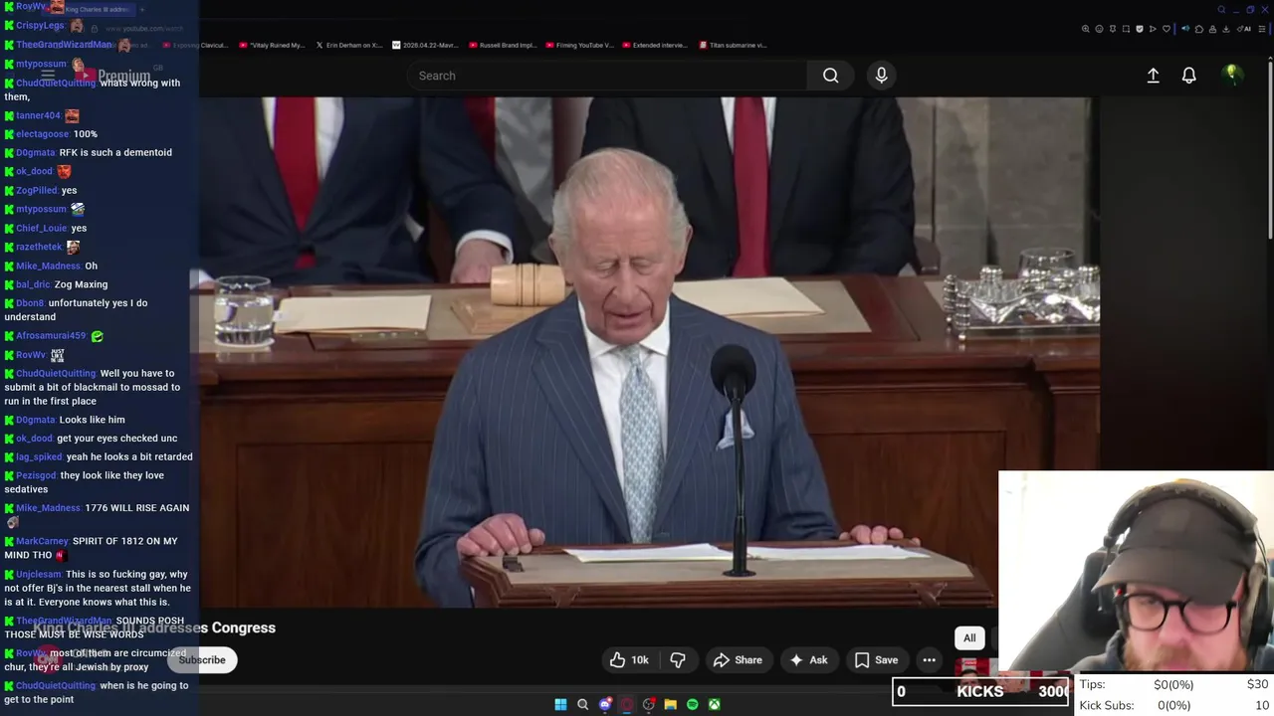Click the browser pin toolbar icon

(x=1112, y=29)
